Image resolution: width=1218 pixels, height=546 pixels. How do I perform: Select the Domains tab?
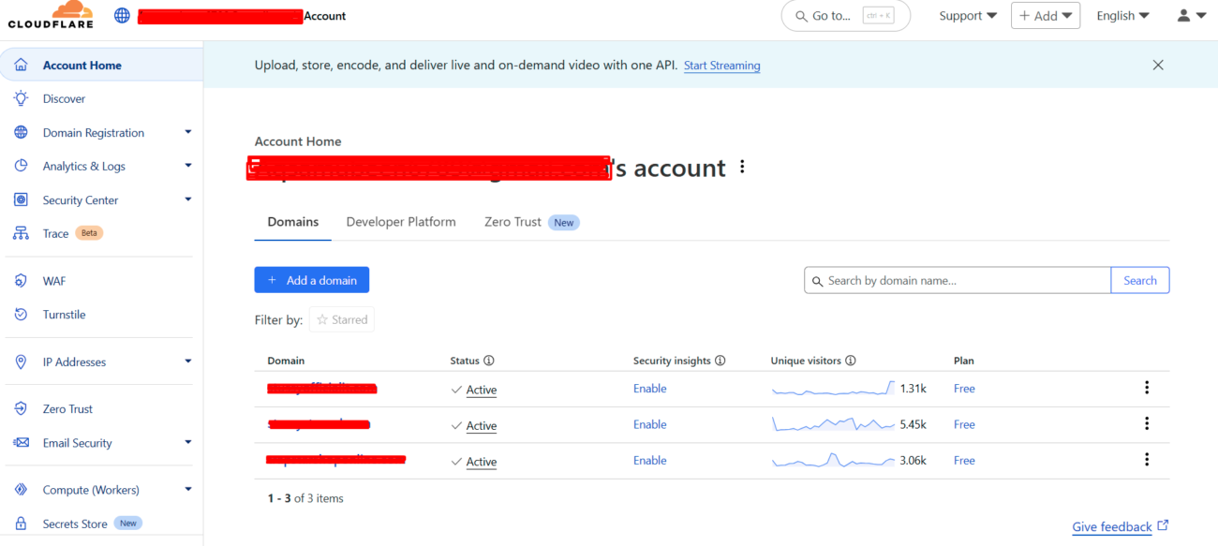click(293, 223)
